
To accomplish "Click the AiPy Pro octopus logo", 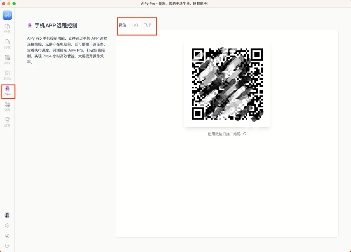I will [x=7, y=15].
